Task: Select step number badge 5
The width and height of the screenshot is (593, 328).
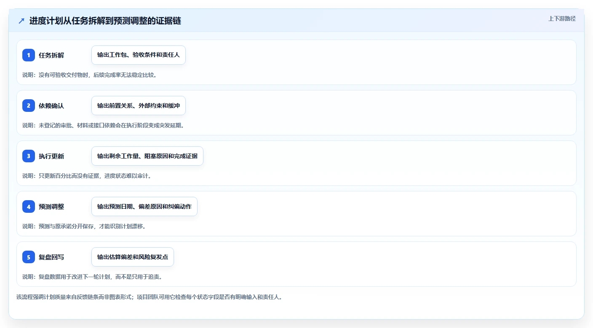Action: pos(29,257)
